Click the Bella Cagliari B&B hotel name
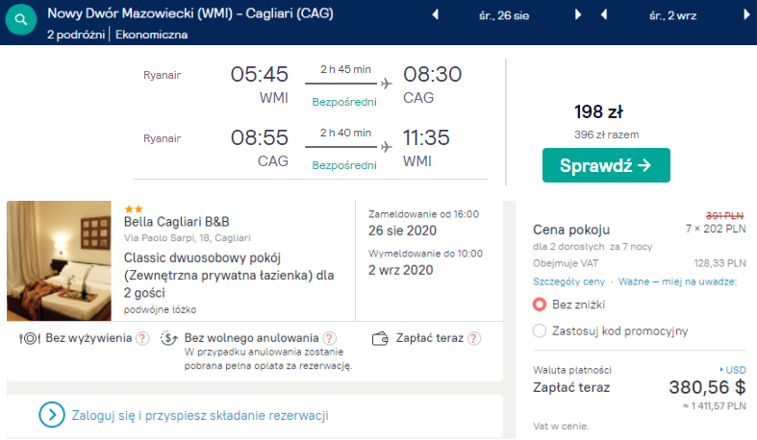This screenshot has width=757, height=440. [x=177, y=222]
